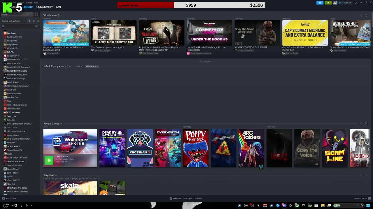Image resolution: width=373 pixels, height=209 pixels.
Task: Open the YZN profile tab
Action: click(58, 7)
